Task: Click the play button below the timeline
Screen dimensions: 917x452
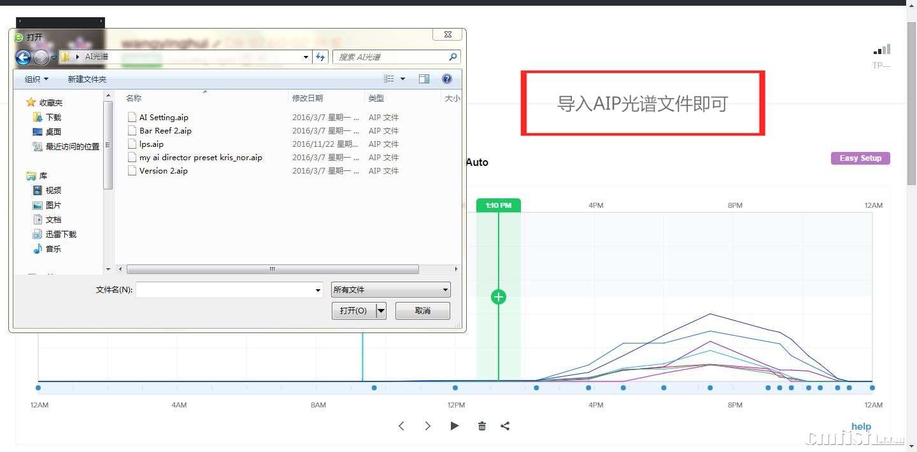Action: [454, 426]
